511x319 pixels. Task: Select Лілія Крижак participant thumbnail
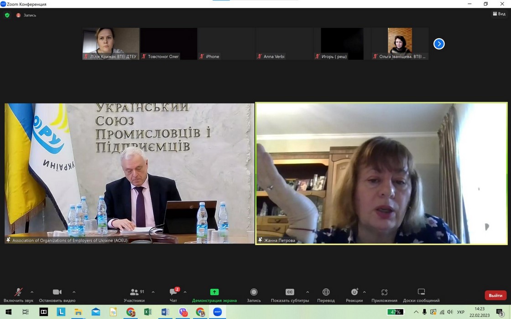pos(111,44)
